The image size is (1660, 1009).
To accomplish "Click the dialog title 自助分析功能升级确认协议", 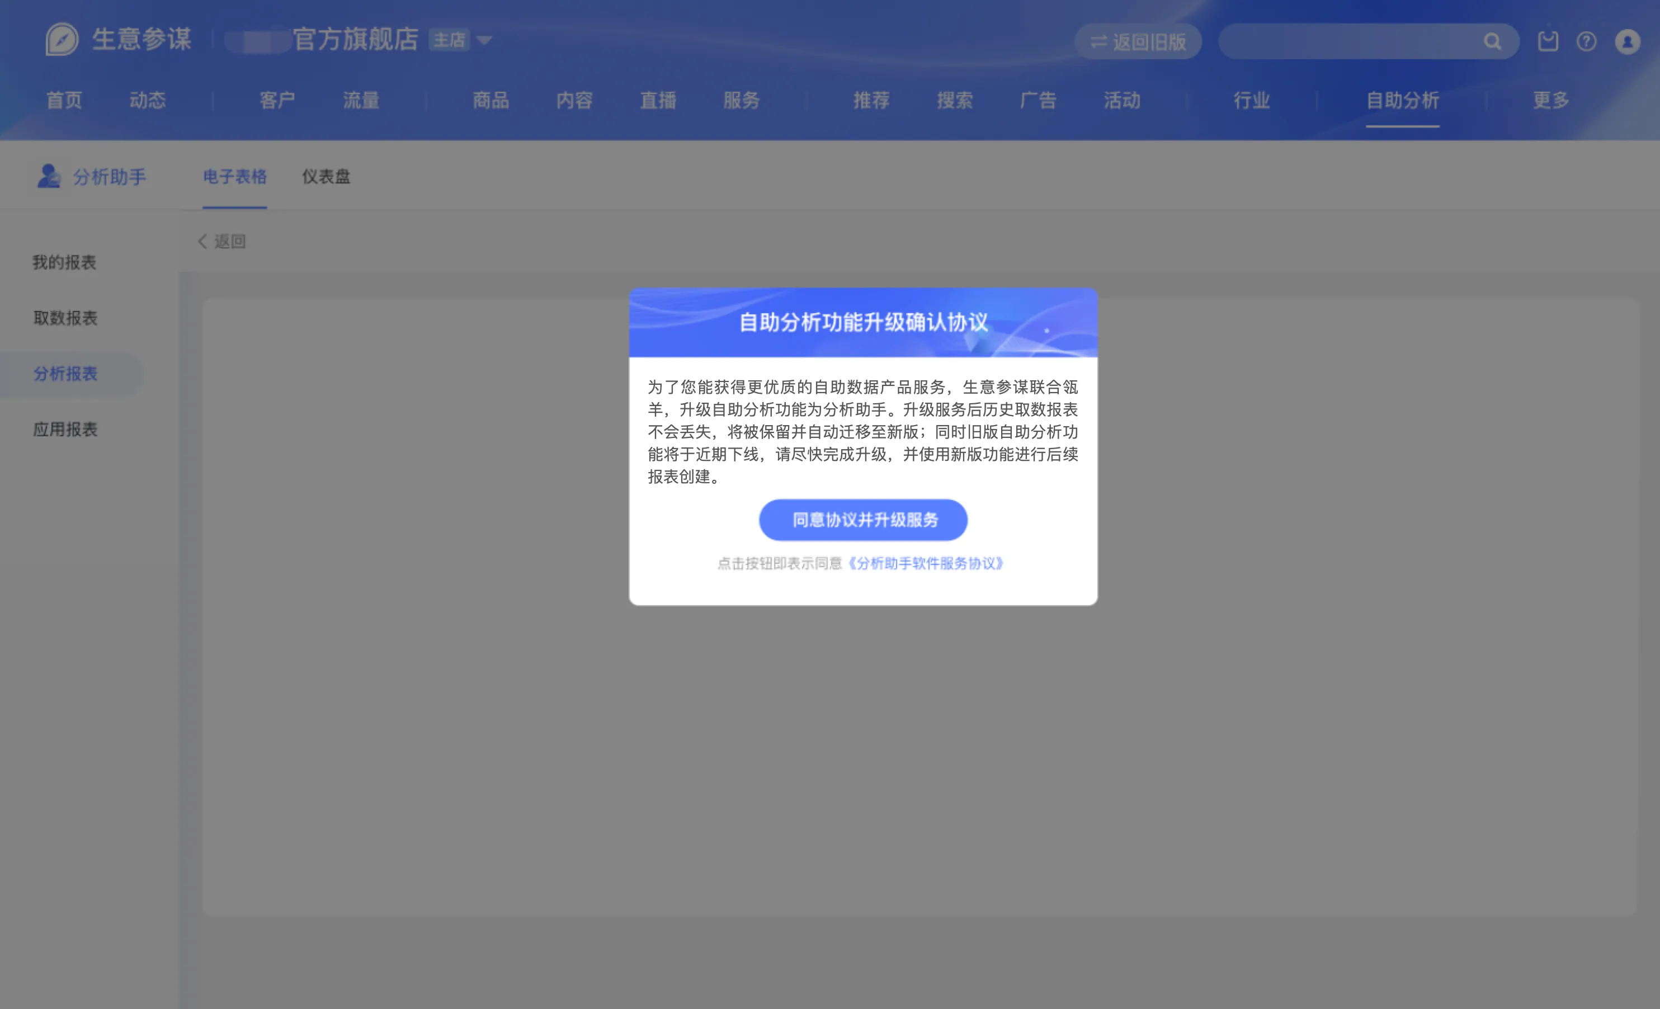I will coord(863,323).
